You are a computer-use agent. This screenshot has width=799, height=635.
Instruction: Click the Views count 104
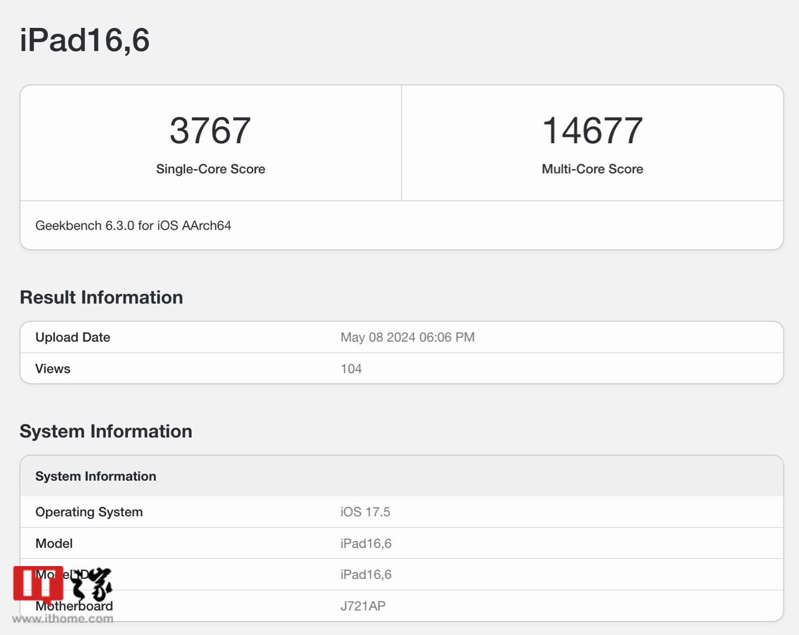[x=351, y=368]
